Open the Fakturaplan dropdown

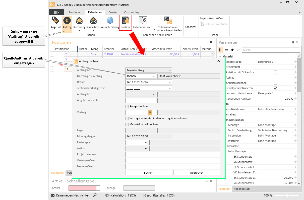tap(146, 142)
